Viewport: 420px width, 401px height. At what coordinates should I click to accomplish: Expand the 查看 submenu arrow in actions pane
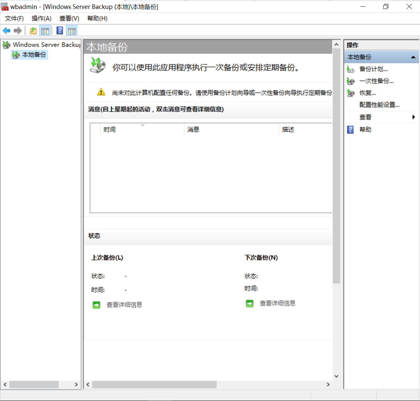(413, 117)
